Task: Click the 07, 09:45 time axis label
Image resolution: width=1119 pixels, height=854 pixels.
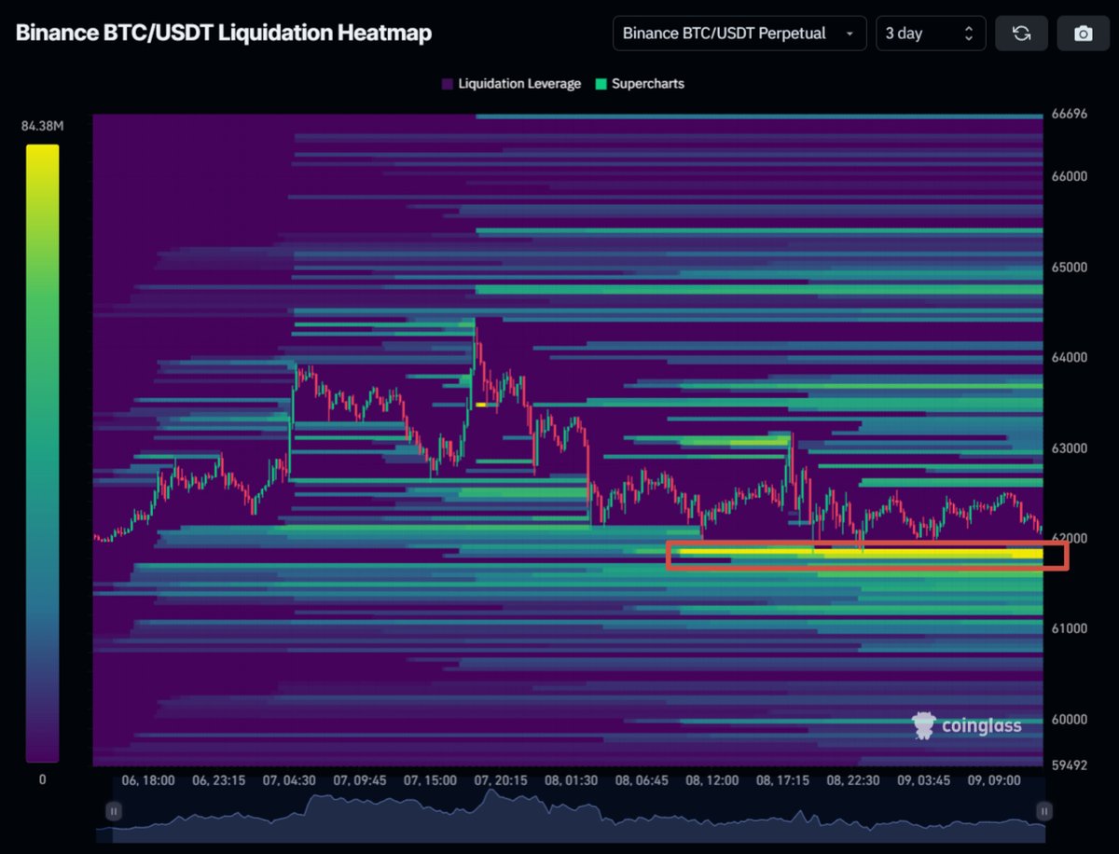Action: click(360, 780)
